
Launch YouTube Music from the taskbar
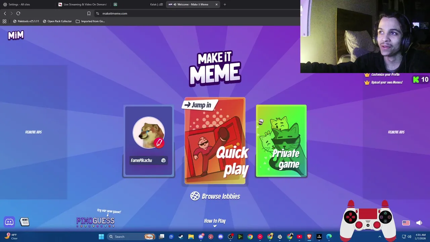click(x=260, y=237)
